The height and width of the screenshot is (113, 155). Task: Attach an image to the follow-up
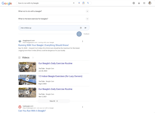tap(81, 28)
